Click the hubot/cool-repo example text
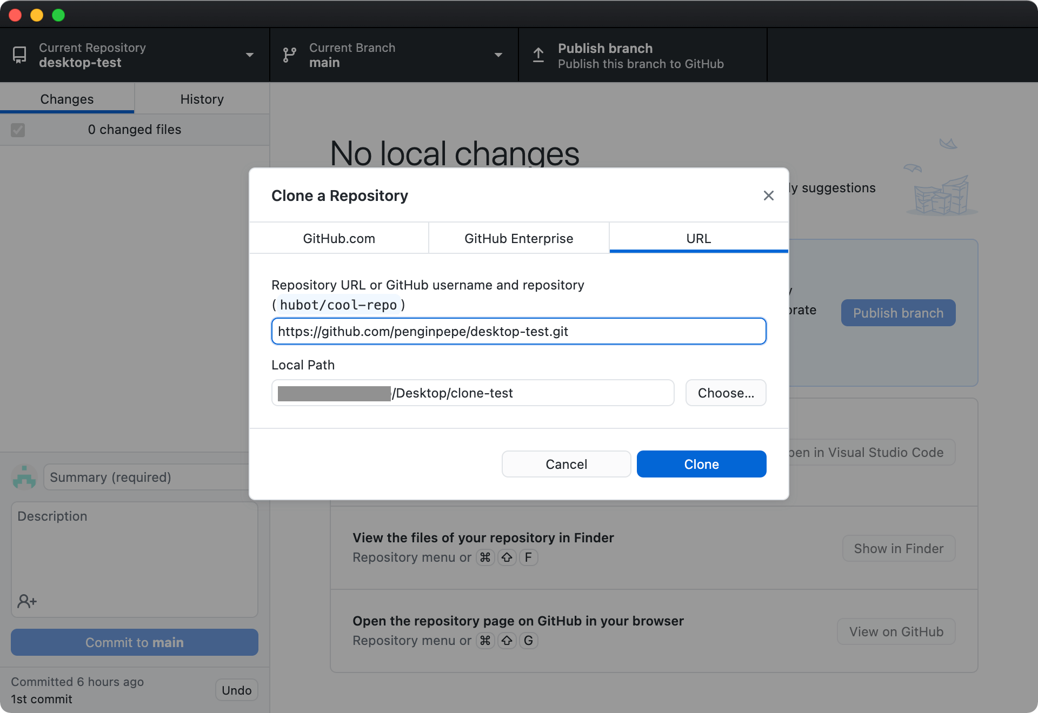 click(338, 305)
